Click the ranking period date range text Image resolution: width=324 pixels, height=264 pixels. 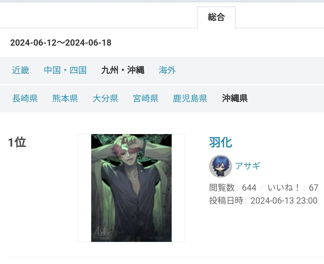pyautogui.click(x=61, y=43)
